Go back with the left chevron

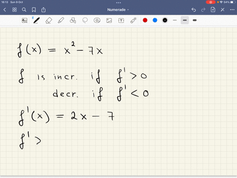click(4, 10)
